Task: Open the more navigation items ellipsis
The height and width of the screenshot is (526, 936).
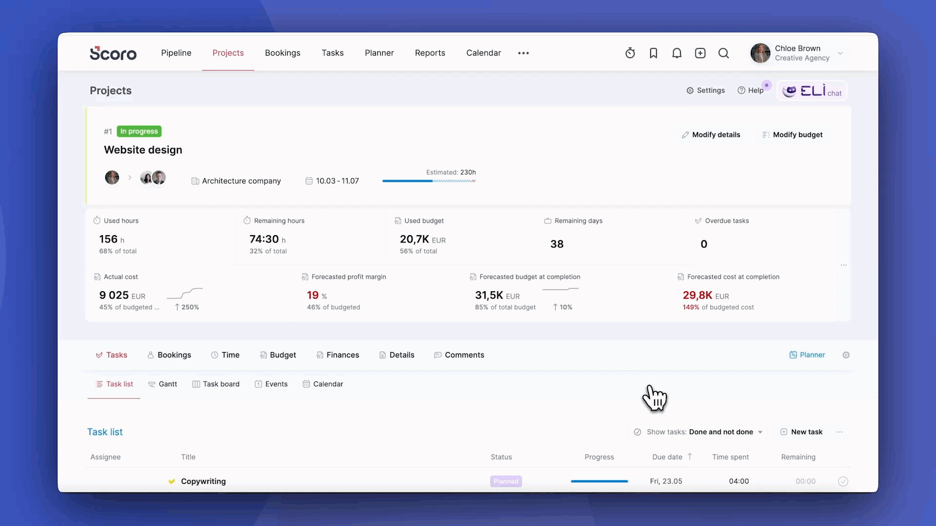Action: pos(524,53)
